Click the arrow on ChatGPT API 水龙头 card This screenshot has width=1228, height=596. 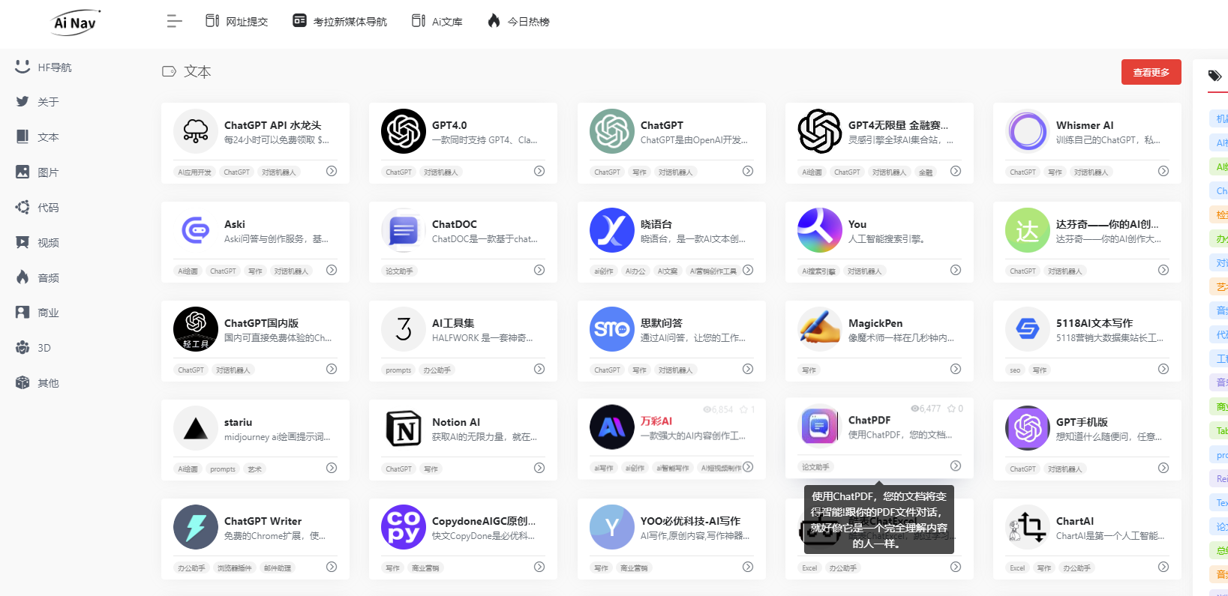point(332,171)
